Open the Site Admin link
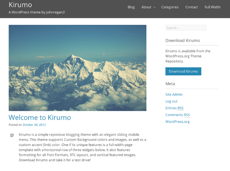Viewport: 230px width, 171px height. pyautogui.click(x=174, y=95)
